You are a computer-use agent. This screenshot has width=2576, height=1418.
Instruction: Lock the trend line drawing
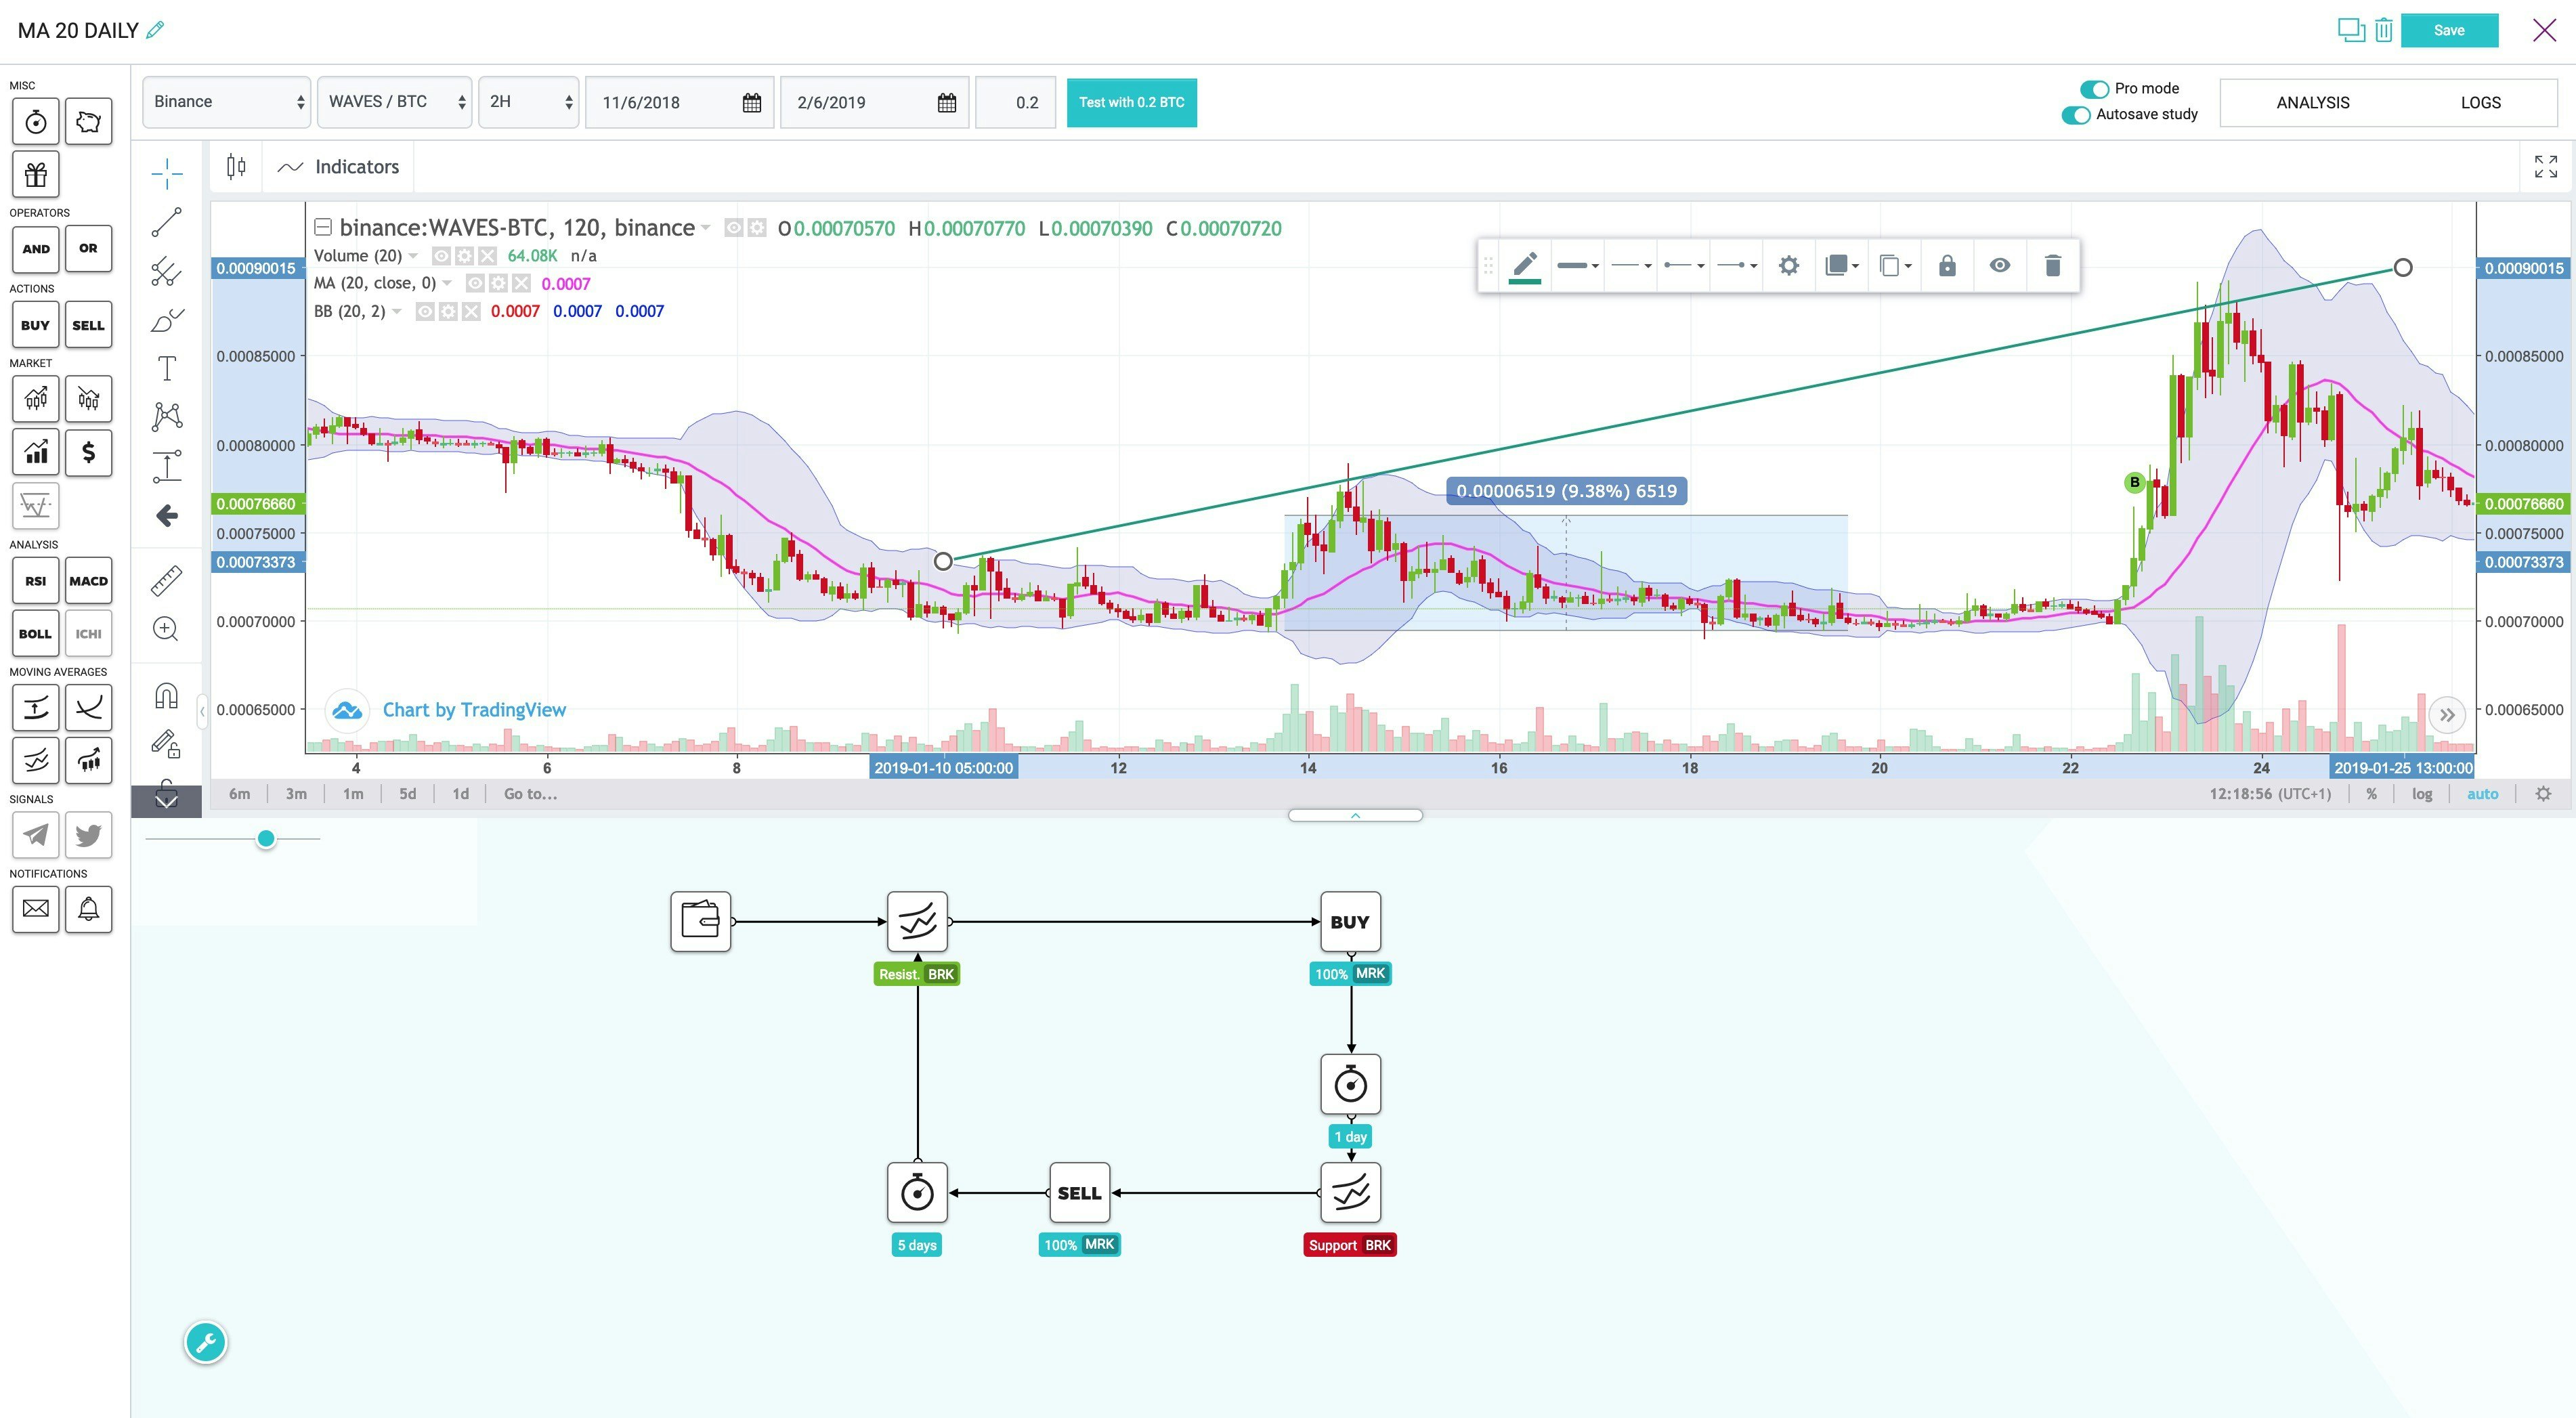pyautogui.click(x=1947, y=265)
